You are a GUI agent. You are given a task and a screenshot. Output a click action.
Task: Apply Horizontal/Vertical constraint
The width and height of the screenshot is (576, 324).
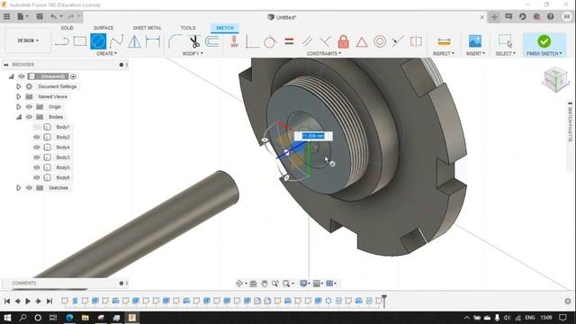234,41
